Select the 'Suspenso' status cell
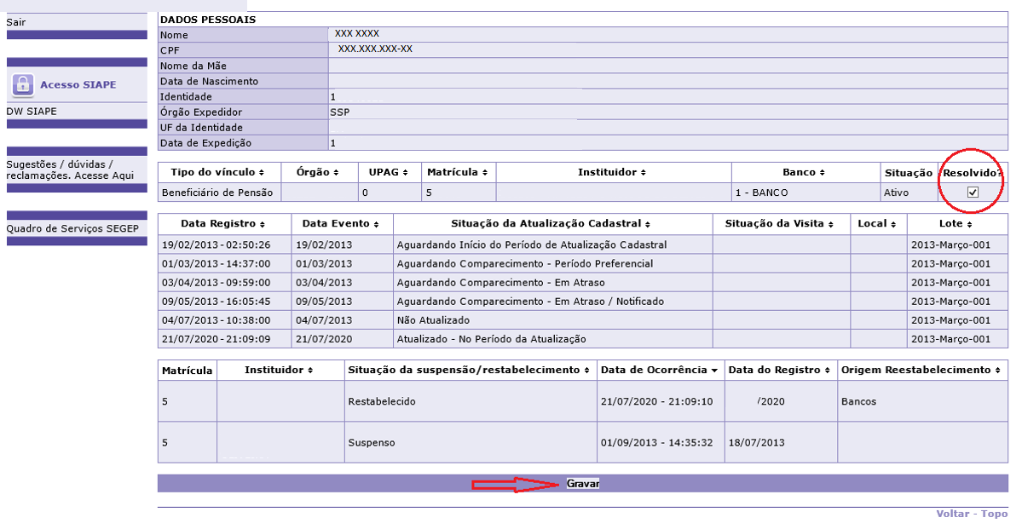Screen dimensions: 1022x529 click(471, 442)
